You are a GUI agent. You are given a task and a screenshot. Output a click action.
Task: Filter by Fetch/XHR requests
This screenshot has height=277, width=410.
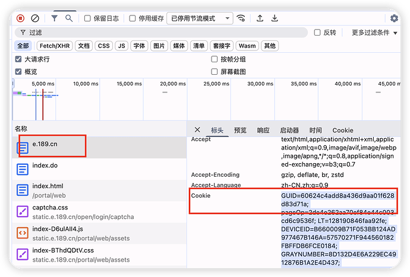pyautogui.click(x=55, y=46)
